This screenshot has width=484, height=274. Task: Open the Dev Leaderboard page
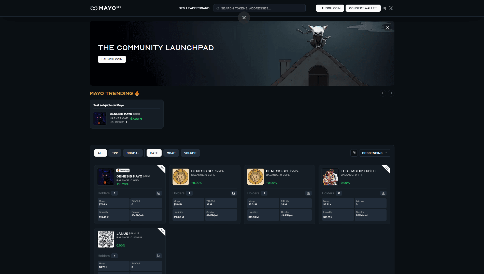194,8
